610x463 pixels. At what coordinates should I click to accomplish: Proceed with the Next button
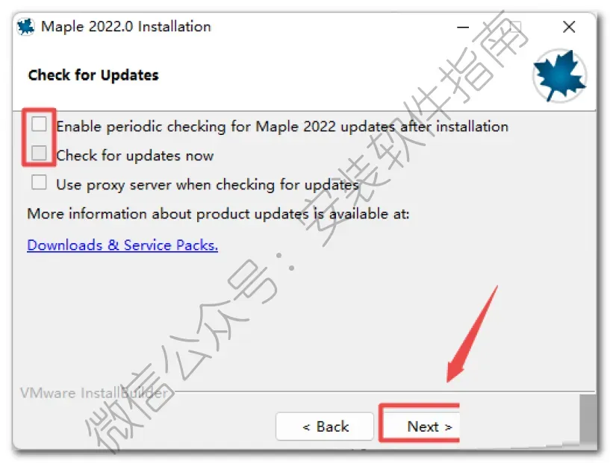(x=421, y=426)
